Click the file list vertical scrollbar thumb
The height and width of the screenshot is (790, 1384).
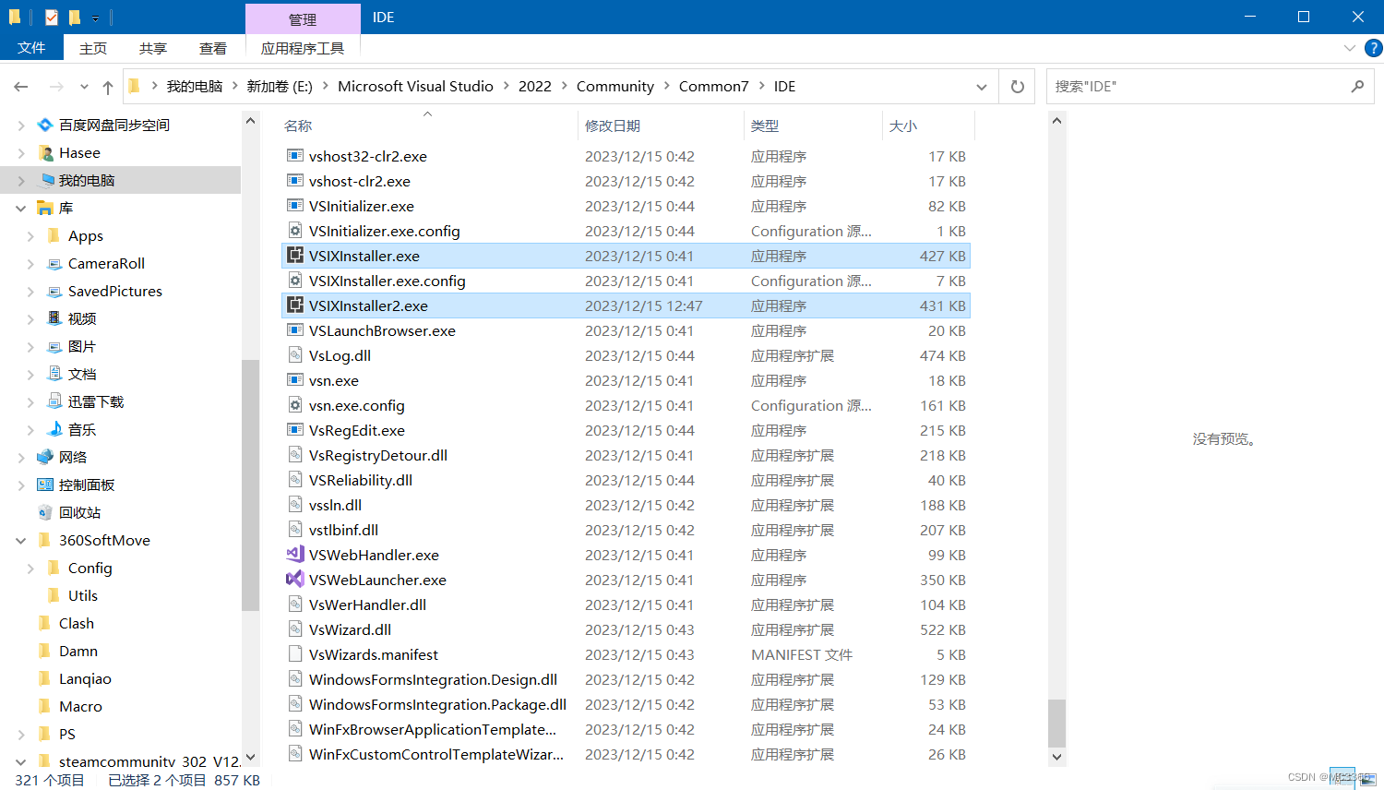click(1057, 723)
